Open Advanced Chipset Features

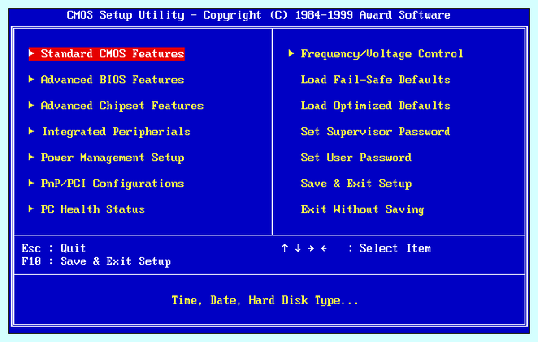[x=122, y=106]
